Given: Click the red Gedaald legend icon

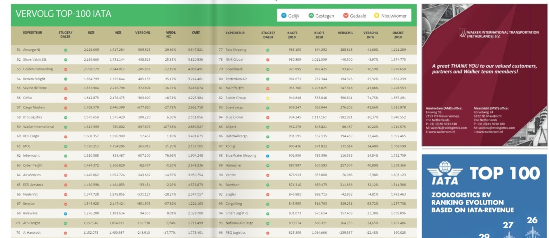Looking at the screenshot, I should (x=346, y=16).
